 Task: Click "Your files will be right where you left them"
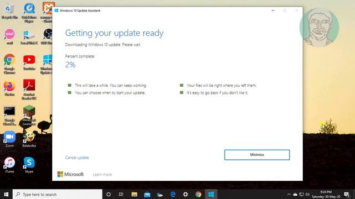pos(221,85)
